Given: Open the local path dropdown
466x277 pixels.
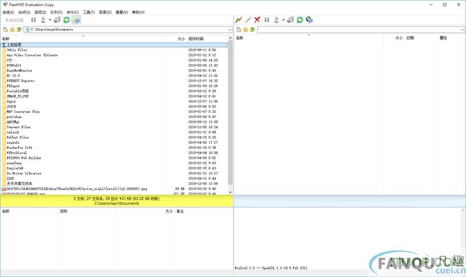Looking at the screenshot, I should click(x=230, y=30).
